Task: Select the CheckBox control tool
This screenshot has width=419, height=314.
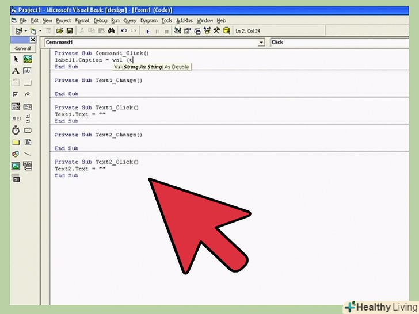Action: click(x=16, y=94)
